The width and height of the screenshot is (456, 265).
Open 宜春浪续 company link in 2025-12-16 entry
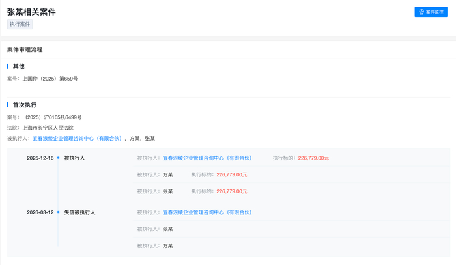207,158
